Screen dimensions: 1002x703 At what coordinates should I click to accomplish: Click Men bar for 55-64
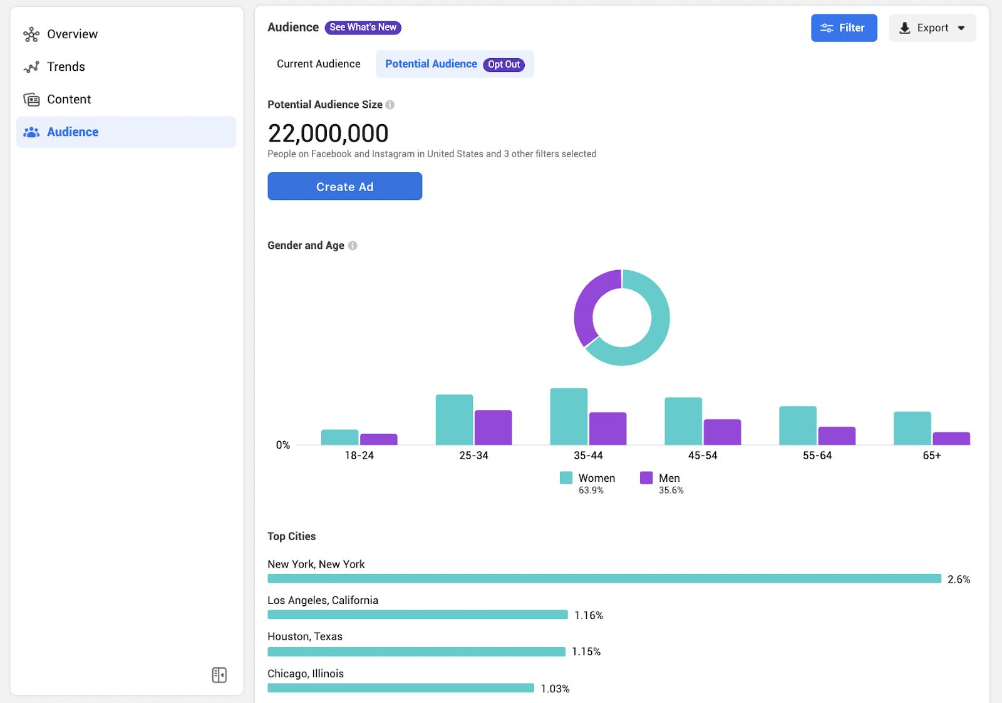pos(837,436)
